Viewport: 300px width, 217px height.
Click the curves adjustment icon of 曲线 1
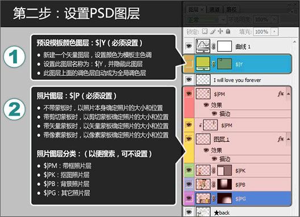(x=203, y=46)
